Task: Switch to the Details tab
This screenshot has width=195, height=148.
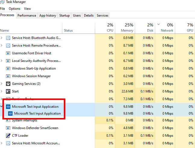Action: coord(89,16)
